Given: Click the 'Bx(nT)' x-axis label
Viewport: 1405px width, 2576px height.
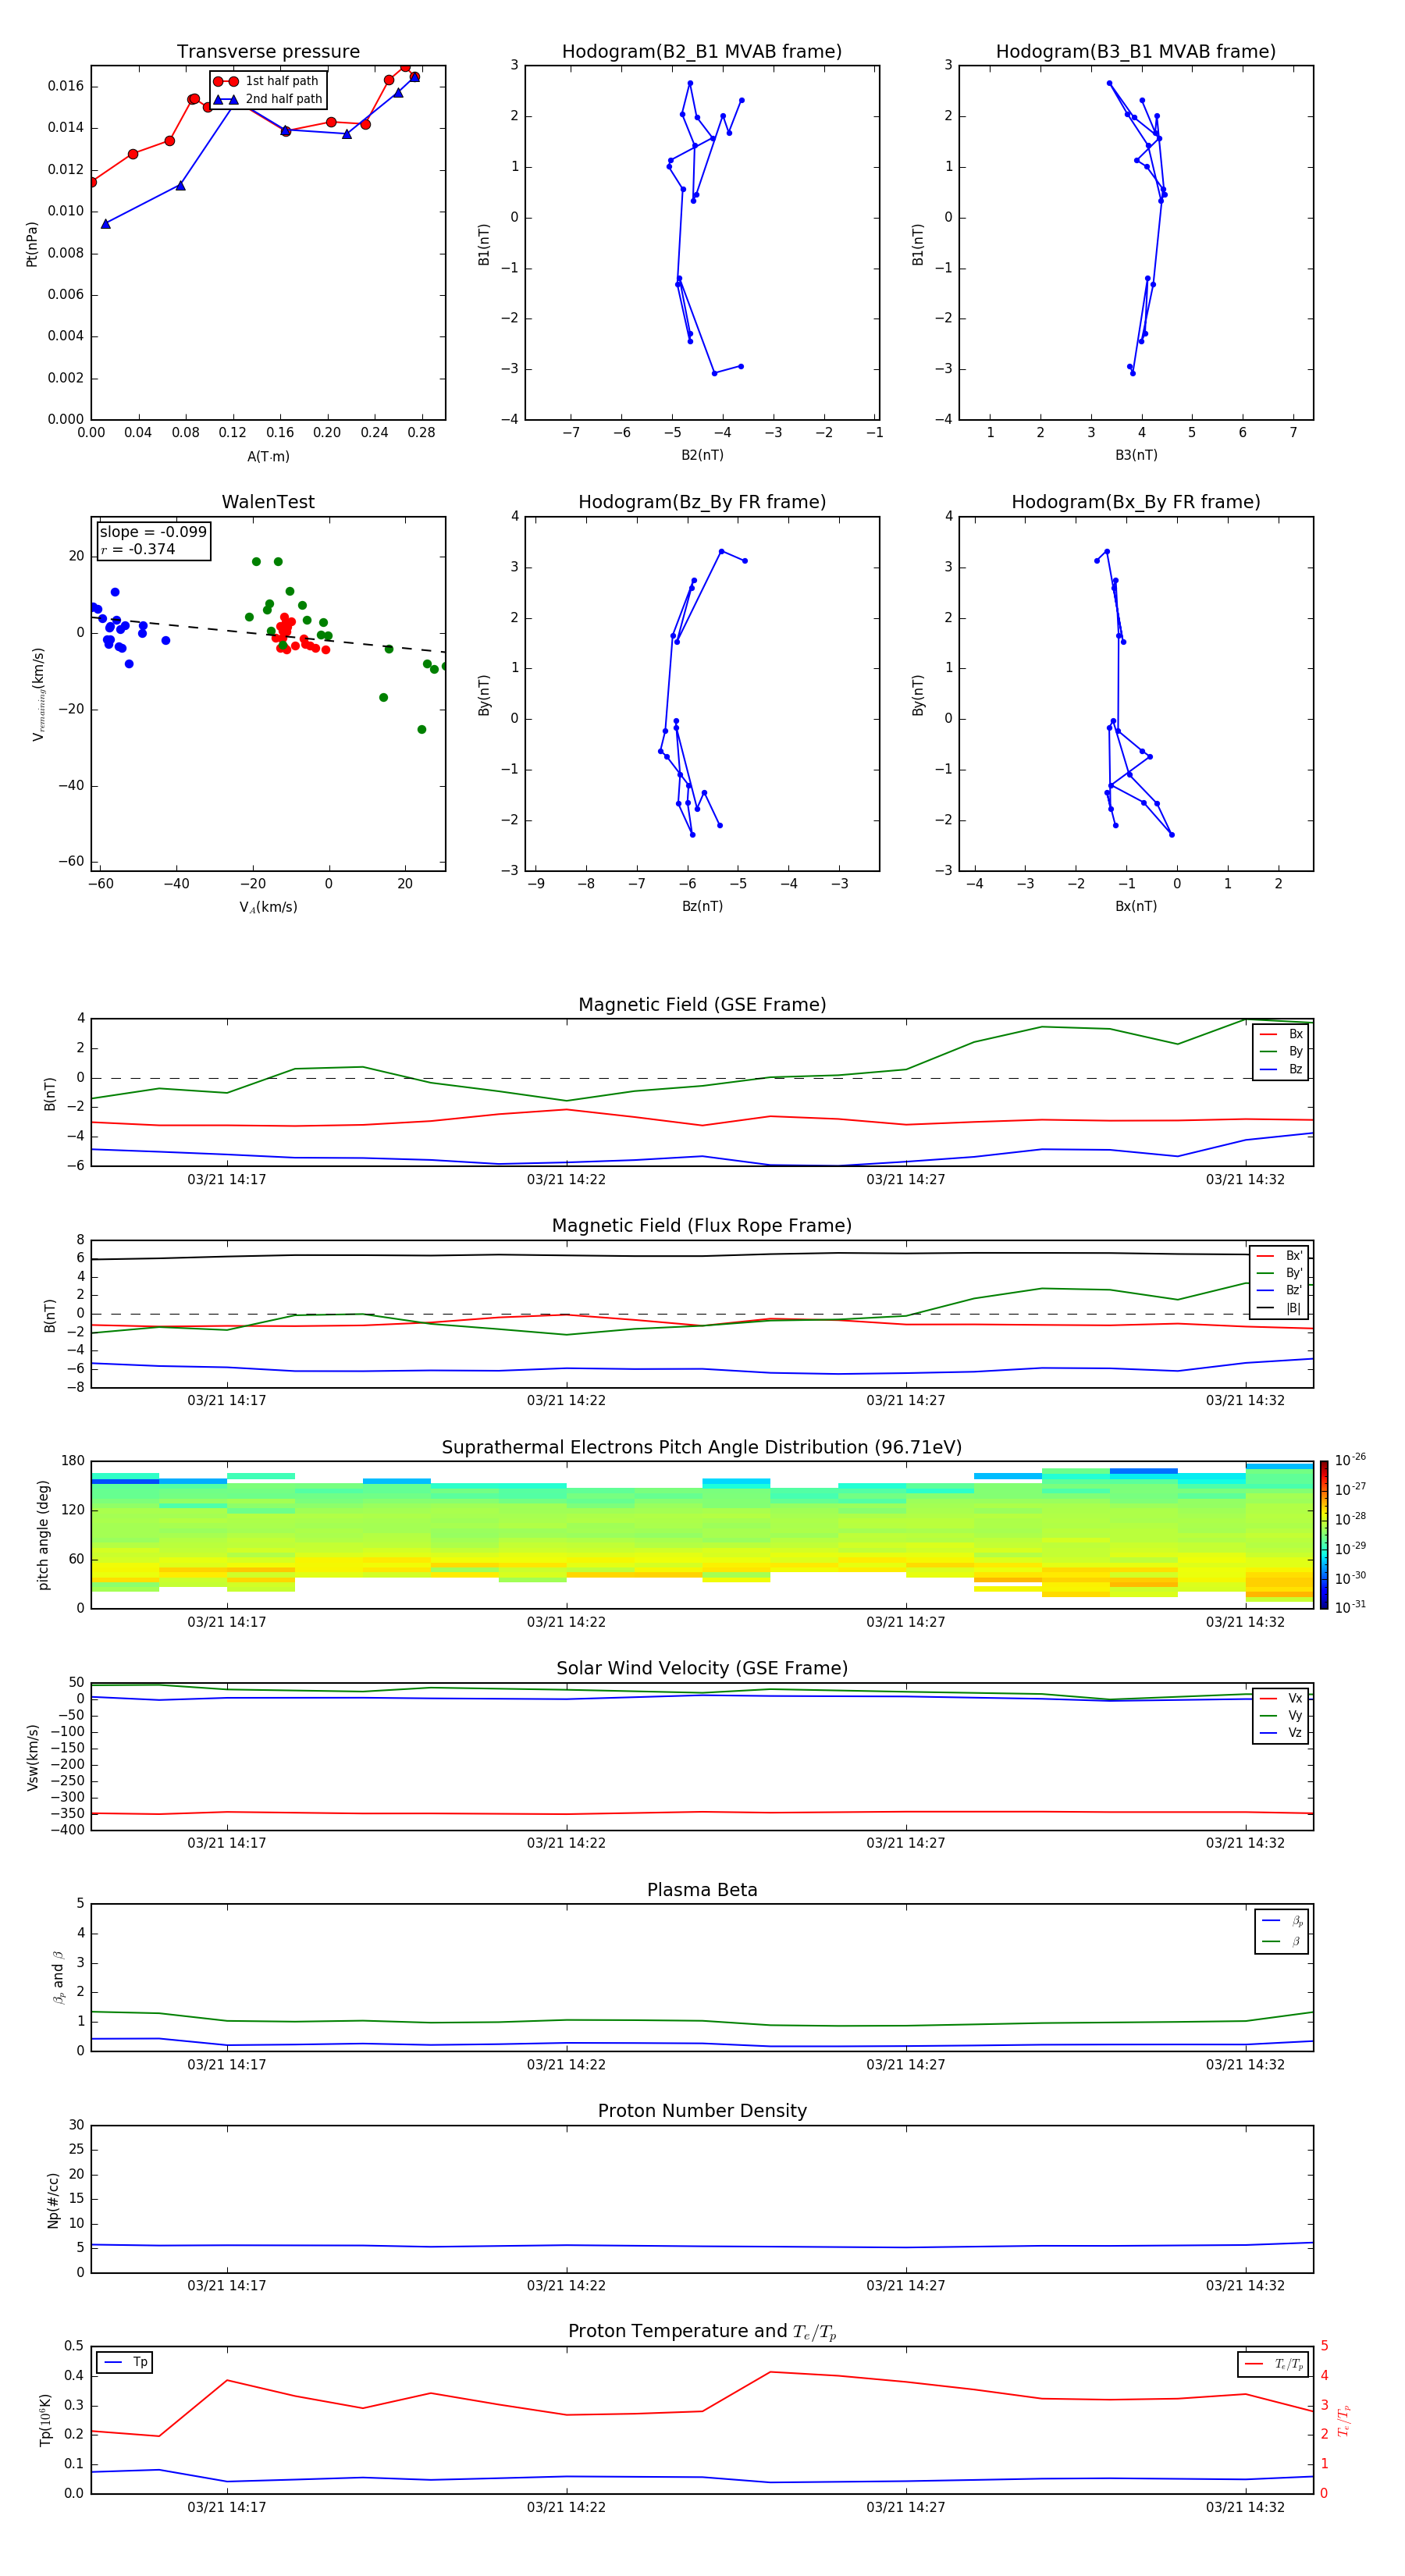Looking at the screenshot, I should point(1136,906).
